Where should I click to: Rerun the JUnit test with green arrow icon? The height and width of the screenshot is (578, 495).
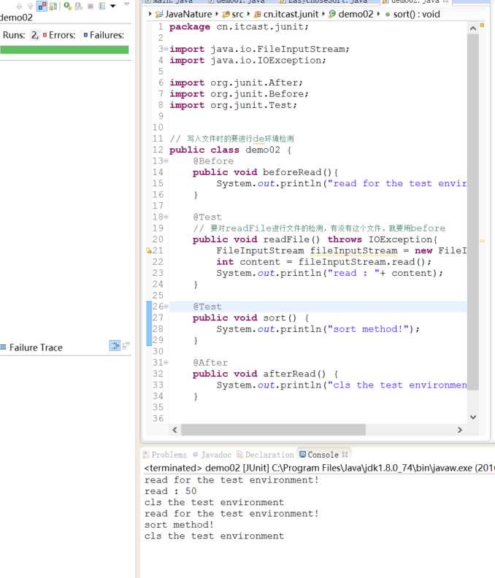coord(67,6)
